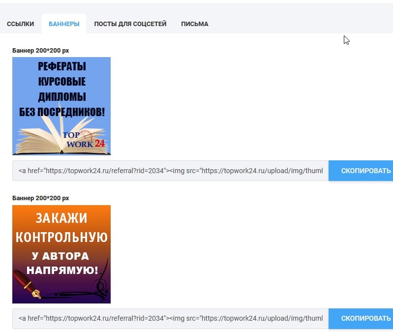Switch to ПОСТЫ ДЛЯ СОЦСЕТЕЙ tab
The width and height of the screenshot is (393, 333).
pos(130,24)
